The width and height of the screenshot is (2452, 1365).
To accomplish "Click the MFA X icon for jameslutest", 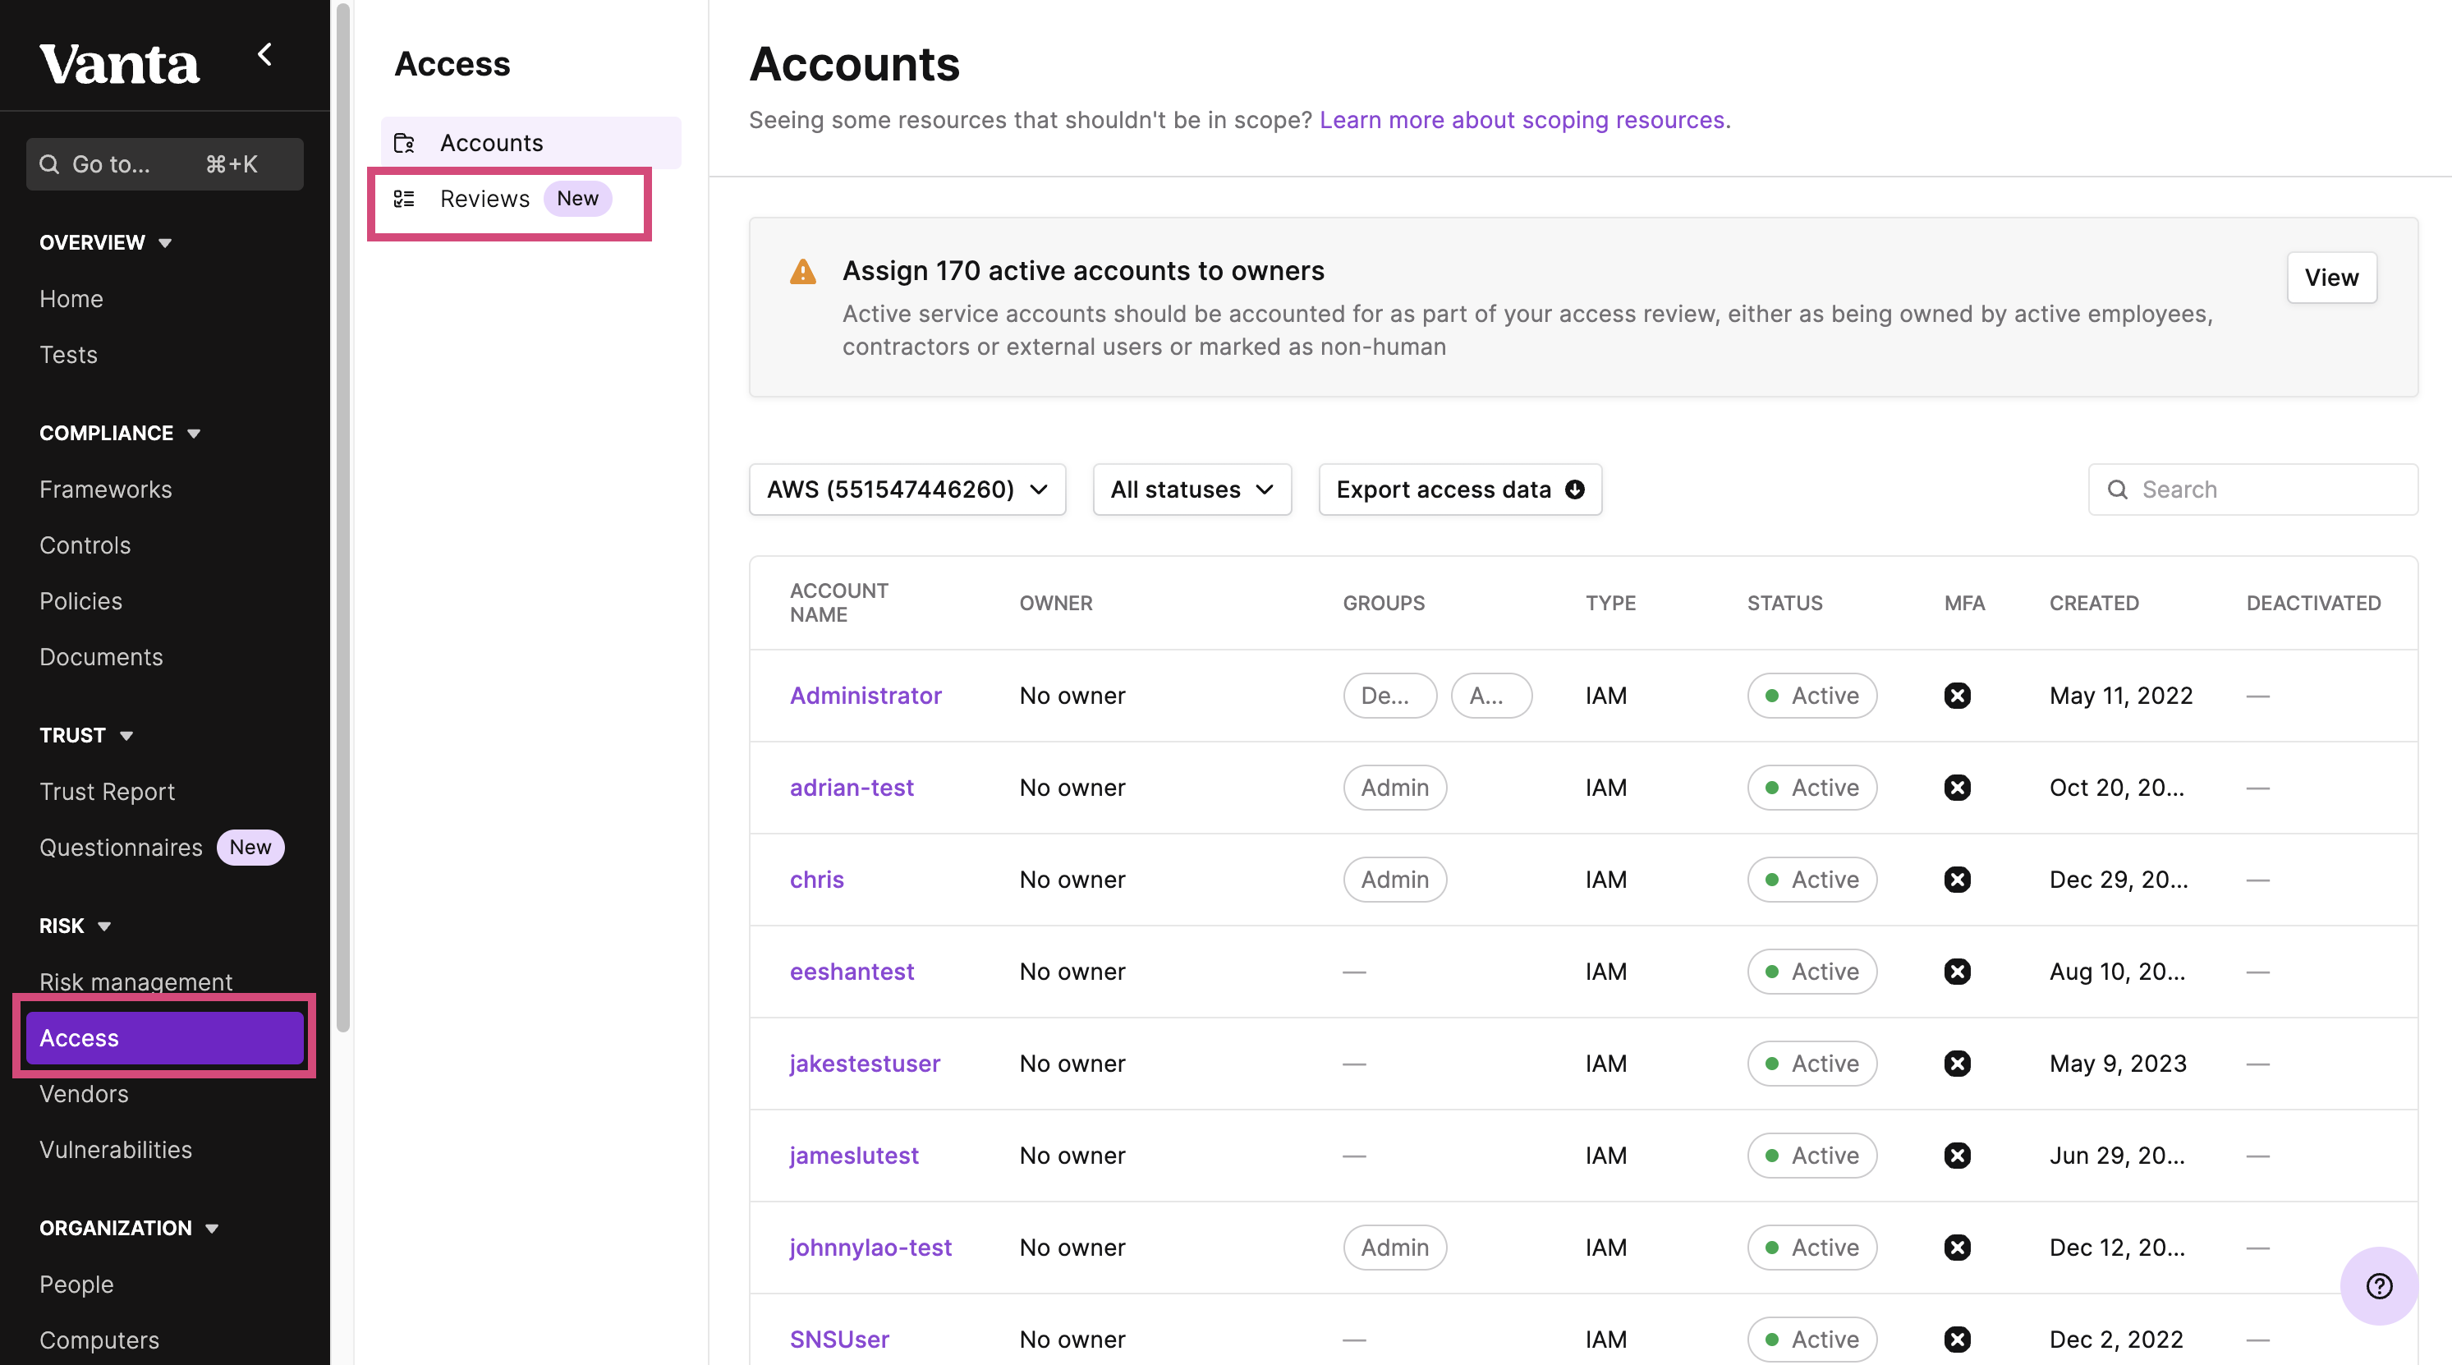I will coord(1957,1156).
